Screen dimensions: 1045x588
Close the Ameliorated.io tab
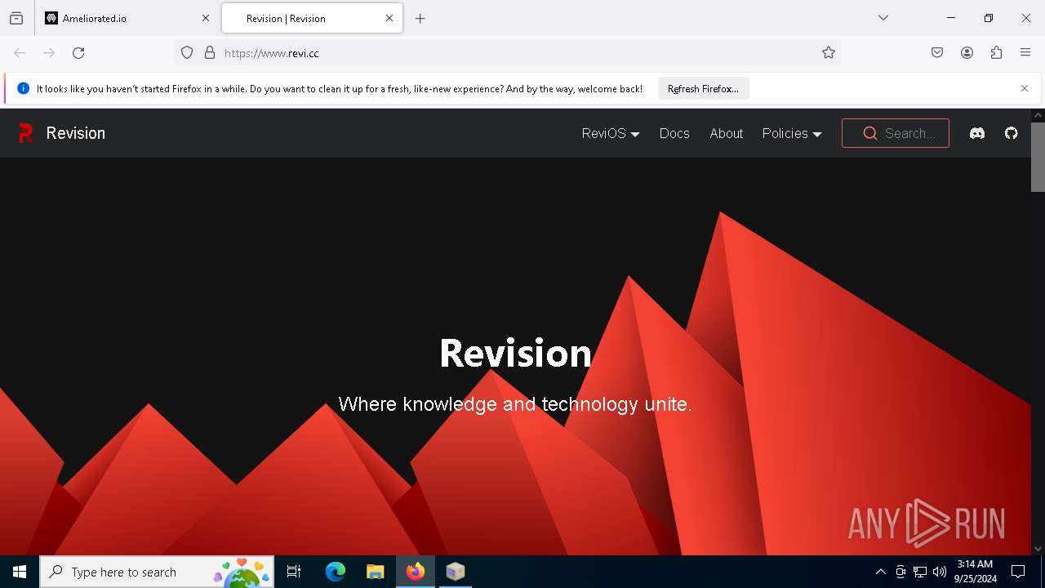coord(206,18)
